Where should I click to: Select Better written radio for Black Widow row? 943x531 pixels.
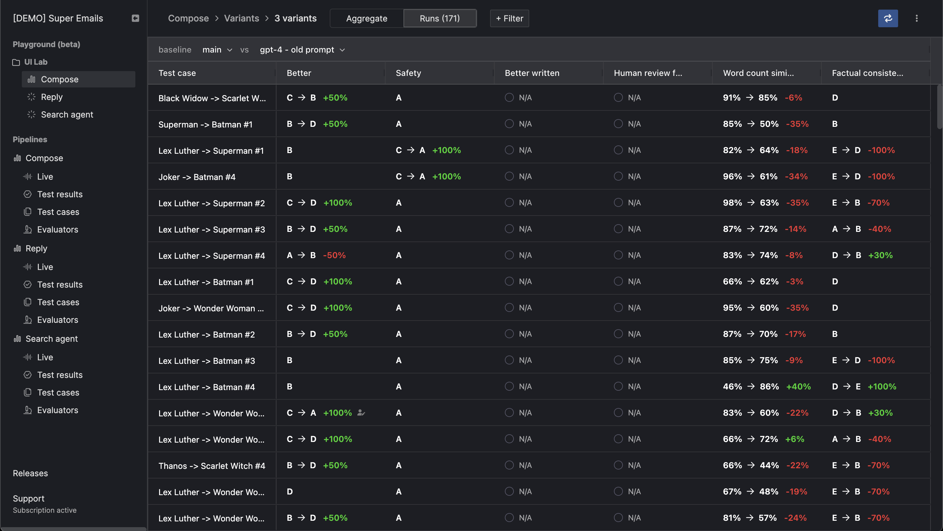pos(509,97)
